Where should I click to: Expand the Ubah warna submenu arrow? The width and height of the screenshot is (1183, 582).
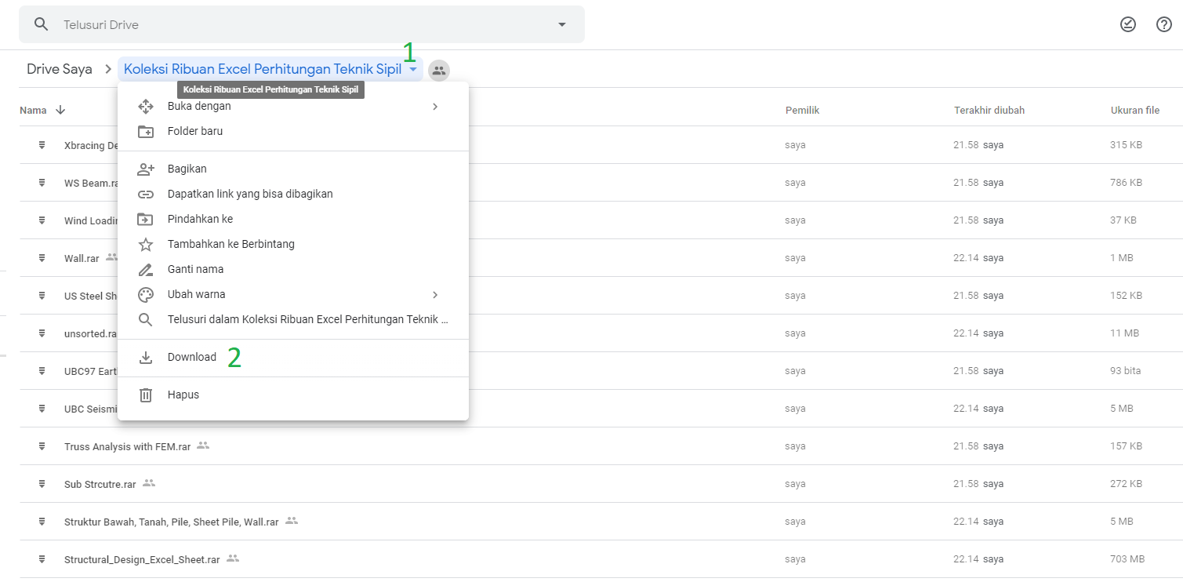pos(435,295)
